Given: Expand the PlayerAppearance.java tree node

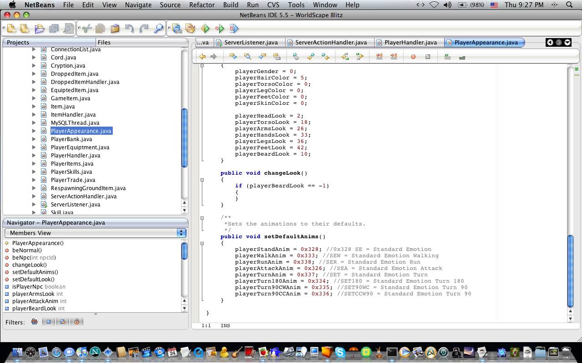Looking at the screenshot, I should click(34, 131).
